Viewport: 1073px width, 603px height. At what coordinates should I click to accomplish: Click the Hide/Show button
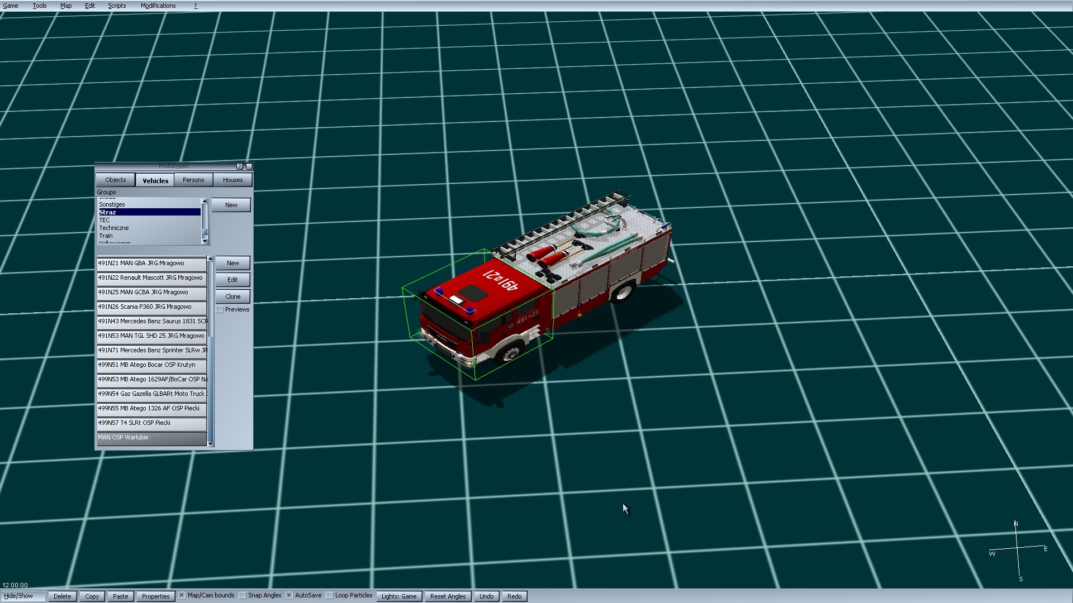pyautogui.click(x=23, y=596)
